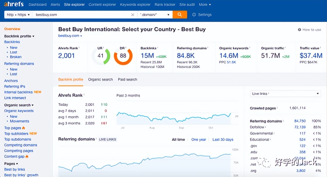Switch to the Paid search tab
Viewport: 327px width, 177px height.
[127, 80]
